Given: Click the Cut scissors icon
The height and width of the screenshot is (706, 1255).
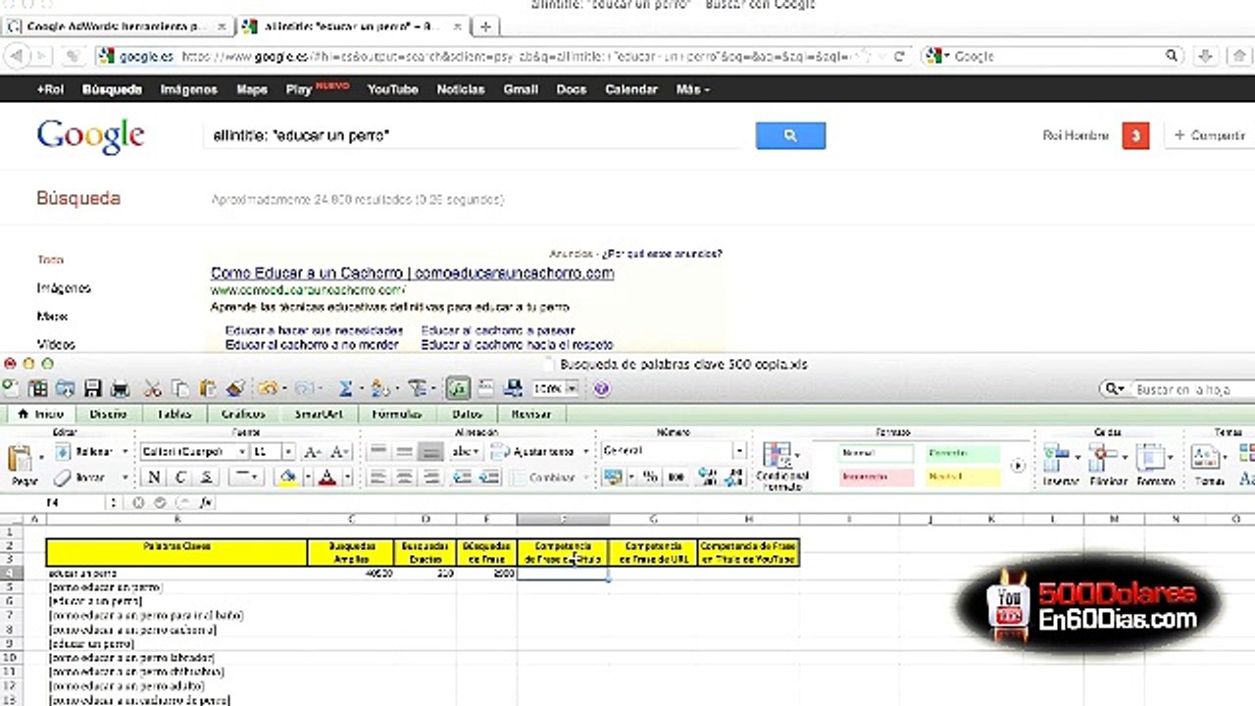Looking at the screenshot, I should point(153,388).
